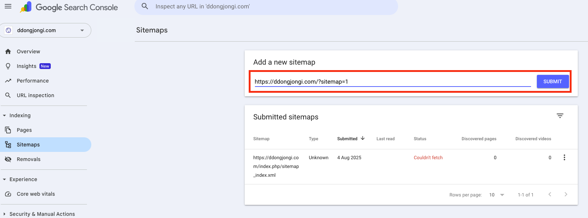Viewport: 588px width, 218px height.
Task: Go to next page of sitemaps table
Action: (566, 194)
